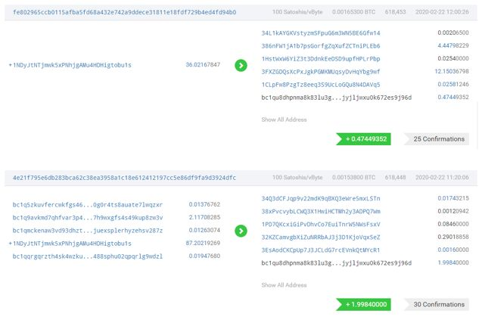Viewport: 482px width, 323px height.
Task: Open address 32KZCamvgbXiZuNRRbAJ3j3D1KjoVqxSeZ
Action: pyautogui.click(x=321, y=238)
